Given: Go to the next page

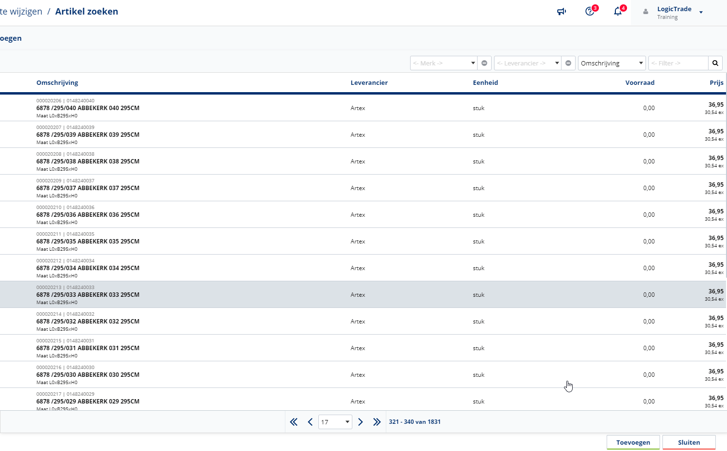Looking at the screenshot, I should click(361, 422).
